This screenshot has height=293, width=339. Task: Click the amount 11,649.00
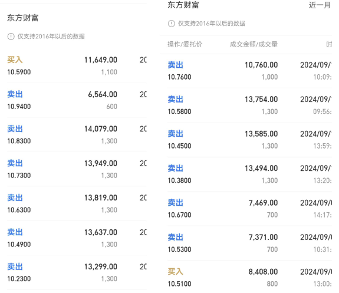click(101, 60)
